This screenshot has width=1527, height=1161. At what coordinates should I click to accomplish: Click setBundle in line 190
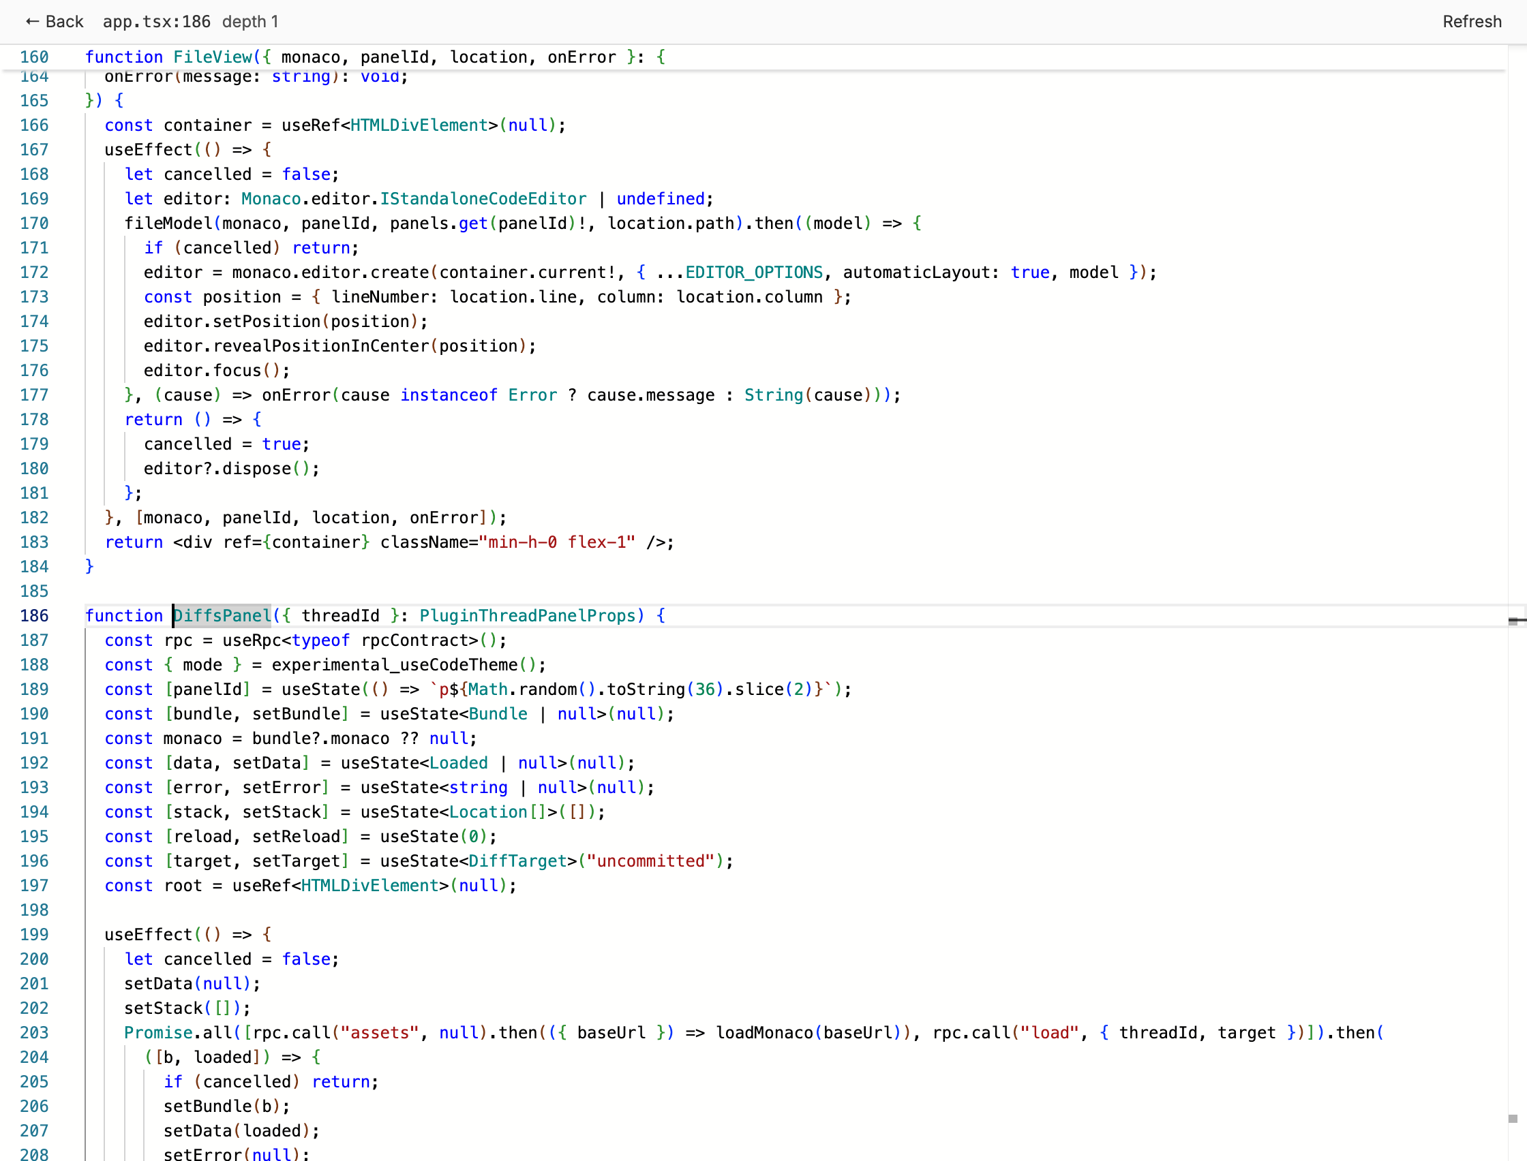(296, 714)
